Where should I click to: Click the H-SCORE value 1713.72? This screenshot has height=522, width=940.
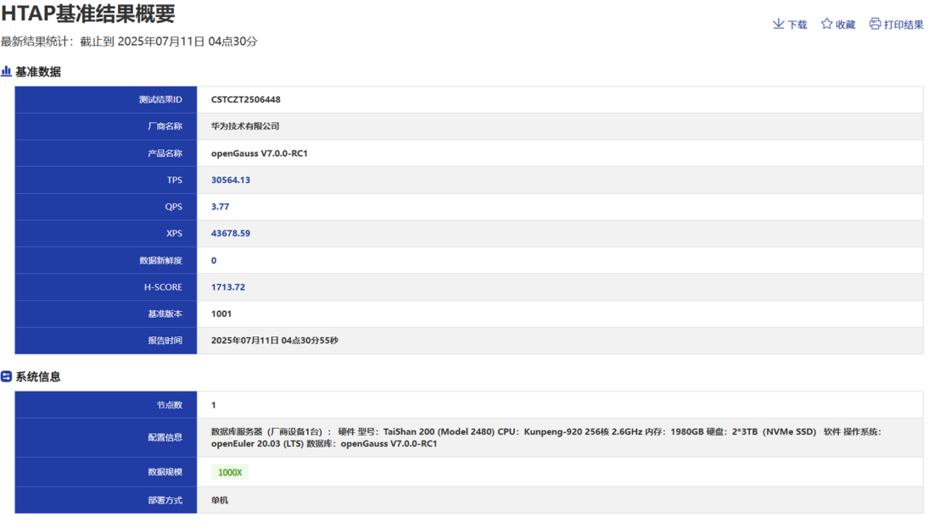[x=228, y=287]
